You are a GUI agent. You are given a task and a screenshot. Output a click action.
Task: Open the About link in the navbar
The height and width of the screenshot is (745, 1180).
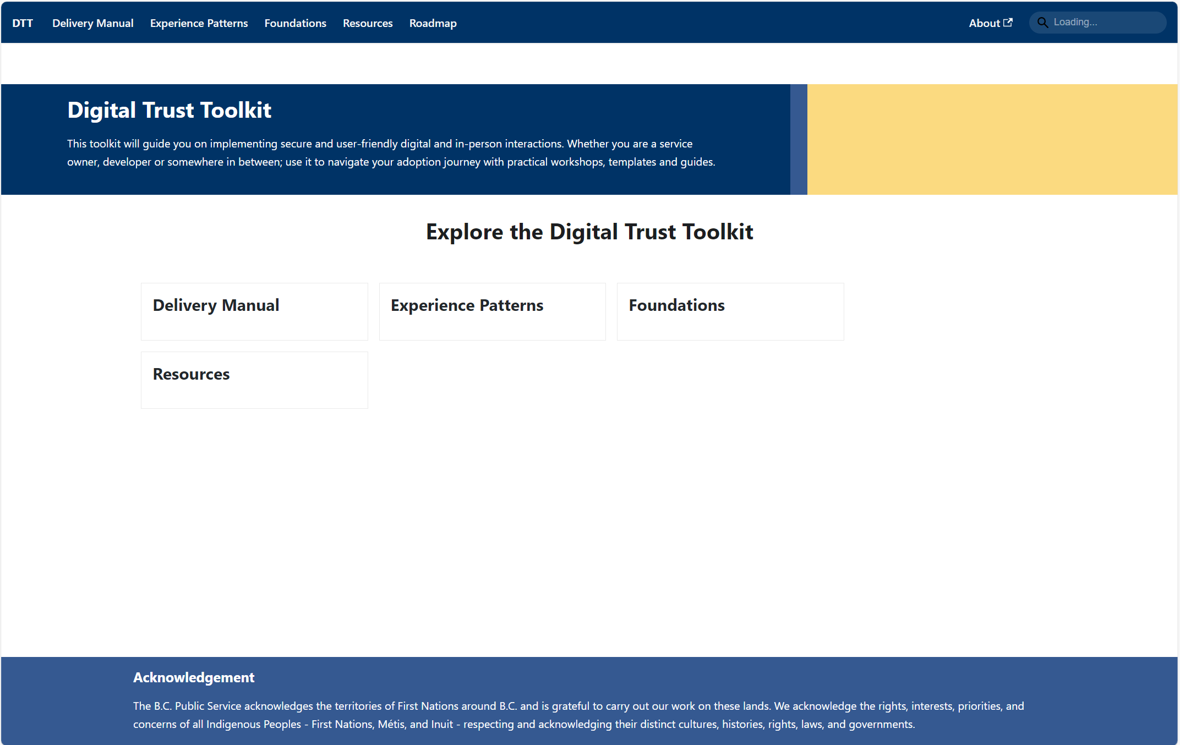click(984, 23)
